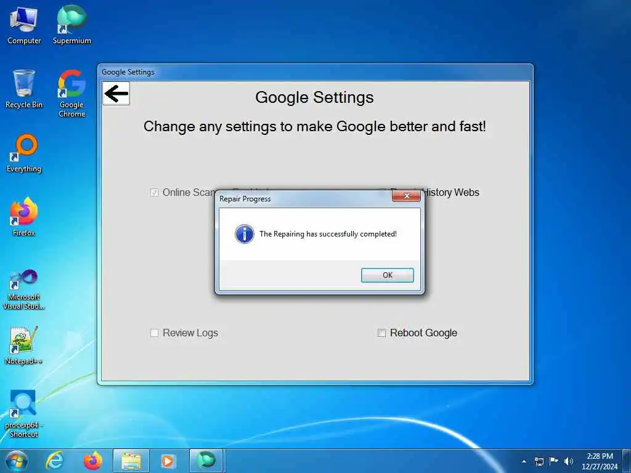631x473 pixels.
Task: Select the Recycle Bin icon
Action: click(24, 89)
